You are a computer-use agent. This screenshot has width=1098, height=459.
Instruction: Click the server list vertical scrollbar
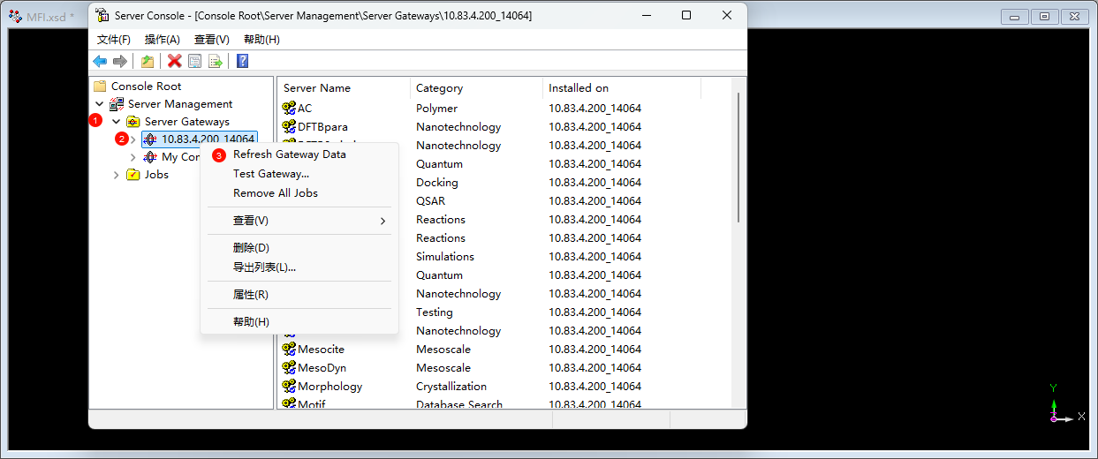(x=738, y=159)
